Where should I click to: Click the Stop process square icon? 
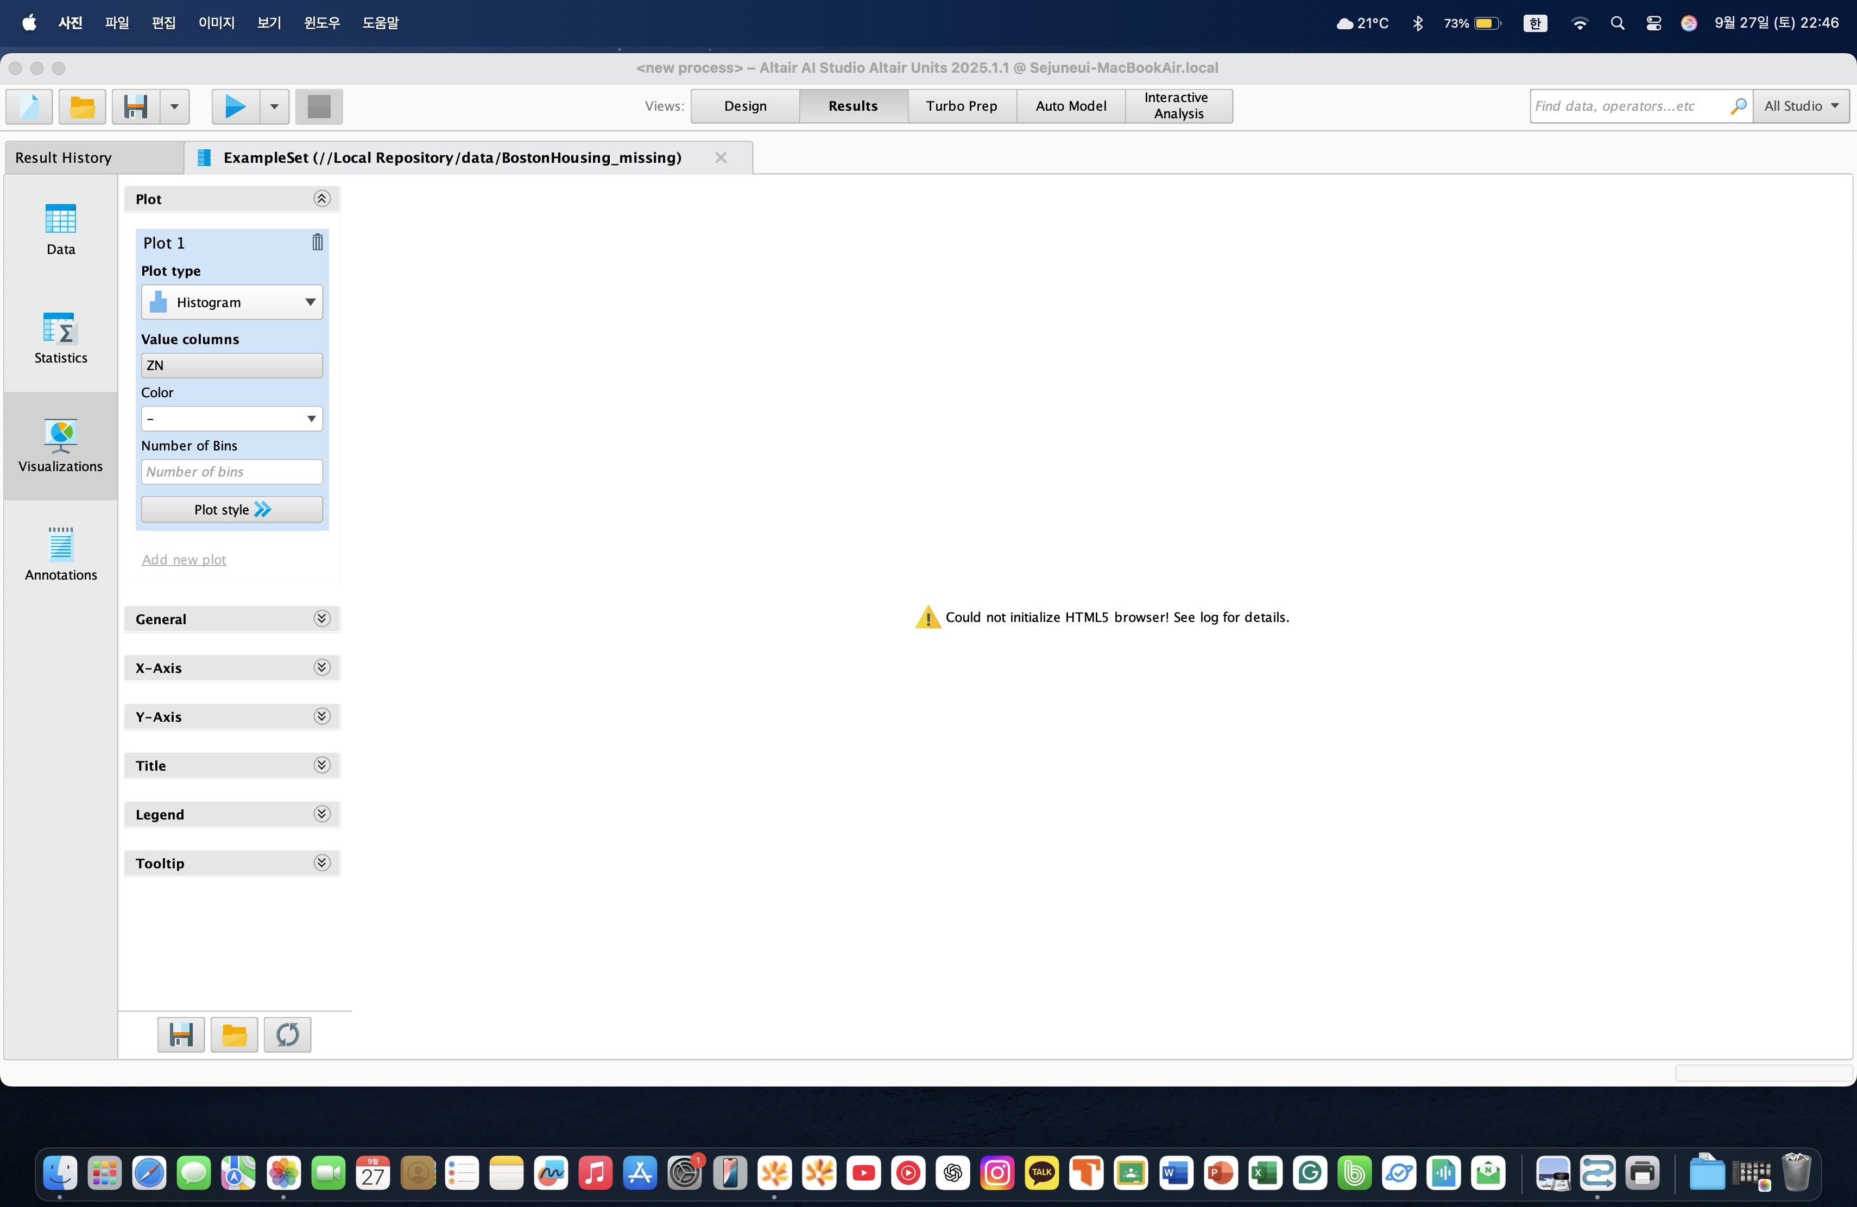click(318, 106)
